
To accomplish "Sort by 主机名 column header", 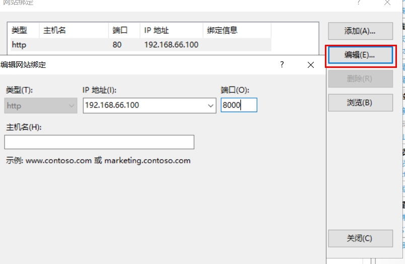I will [x=74, y=30].
